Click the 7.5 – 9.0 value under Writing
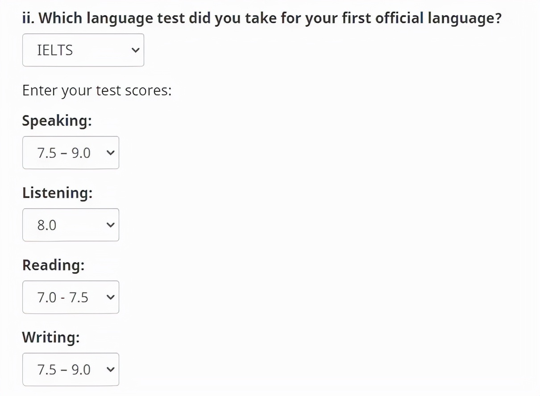 (64, 369)
